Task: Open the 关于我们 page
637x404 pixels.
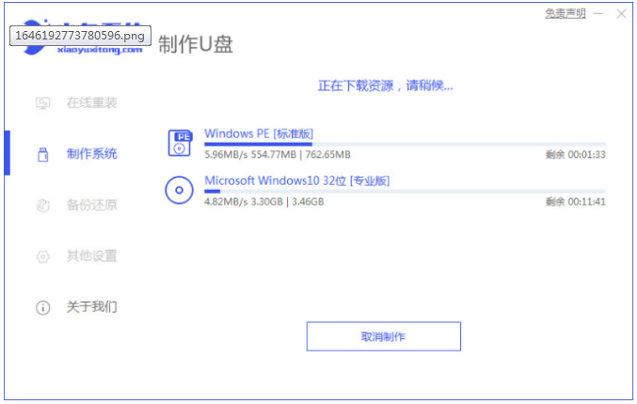Action: (x=92, y=306)
